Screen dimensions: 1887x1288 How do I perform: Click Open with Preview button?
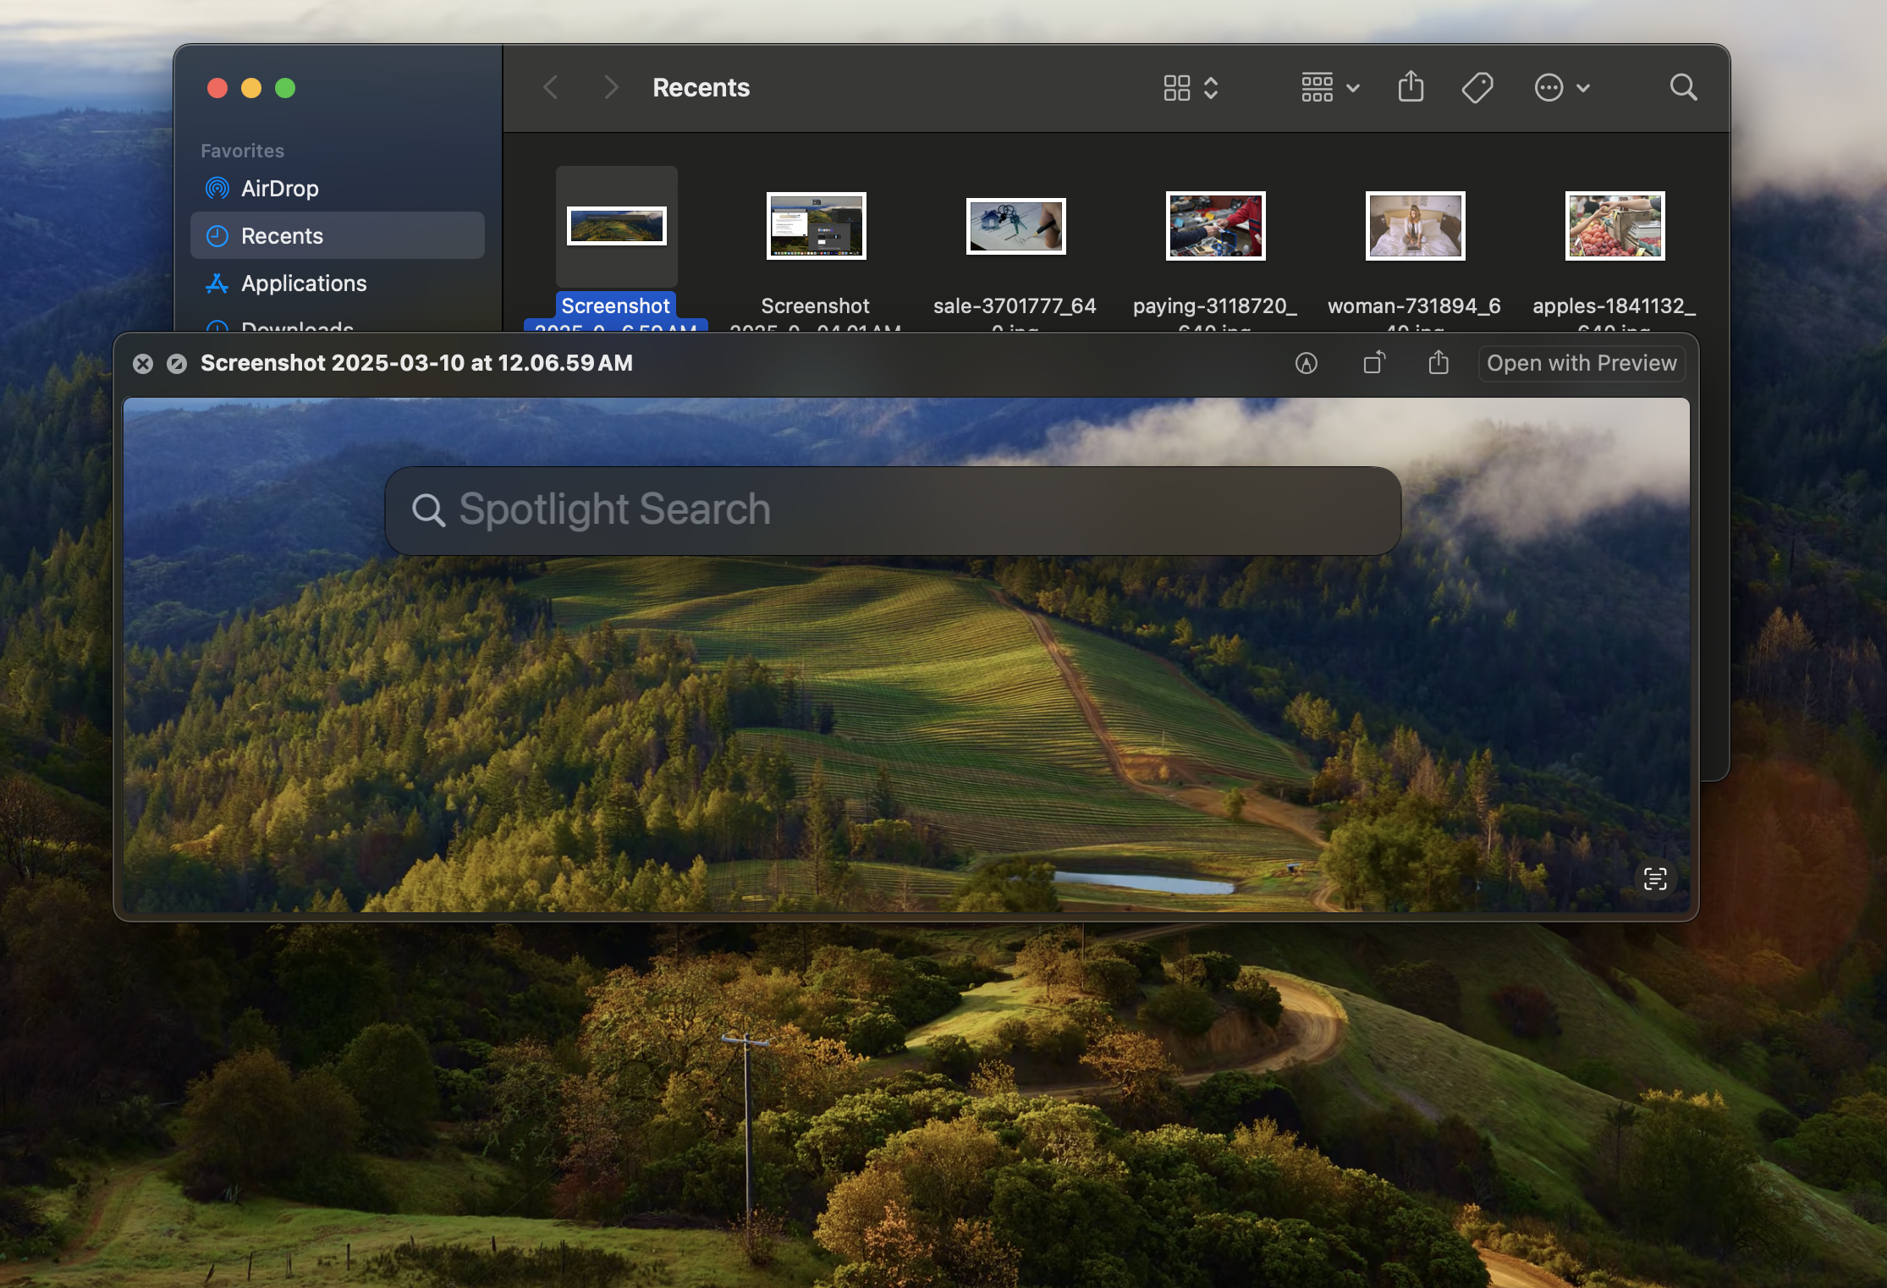tap(1582, 363)
